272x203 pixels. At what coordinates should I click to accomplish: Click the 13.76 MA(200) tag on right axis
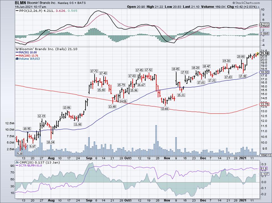[x=265, y=104]
